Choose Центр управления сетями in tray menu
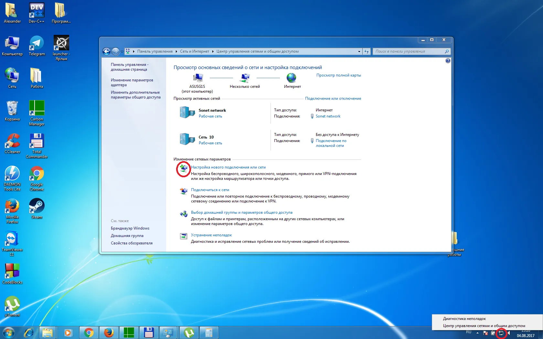The height and width of the screenshot is (339, 543). (484, 326)
